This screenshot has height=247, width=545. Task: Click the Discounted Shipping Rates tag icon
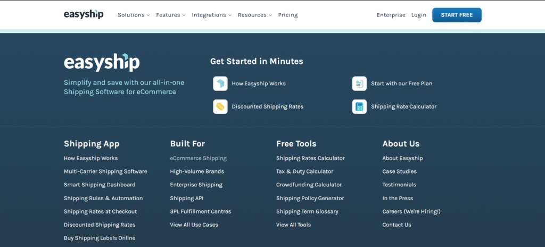pyautogui.click(x=220, y=106)
